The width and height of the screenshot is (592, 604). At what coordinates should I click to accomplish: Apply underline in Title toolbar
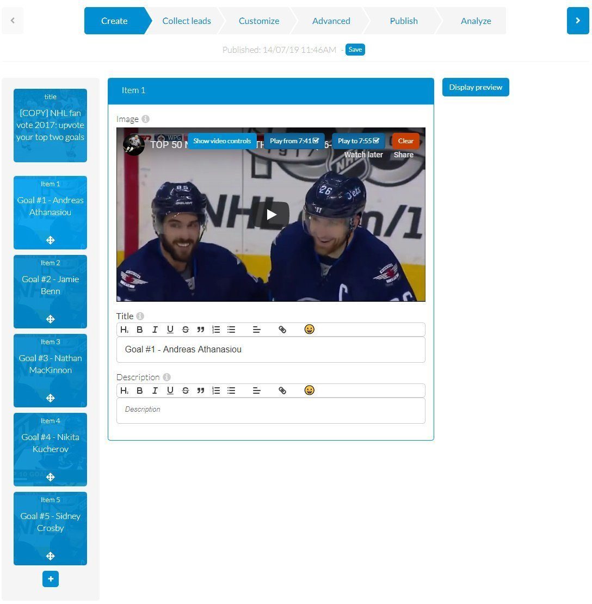pyautogui.click(x=170, y=330)
